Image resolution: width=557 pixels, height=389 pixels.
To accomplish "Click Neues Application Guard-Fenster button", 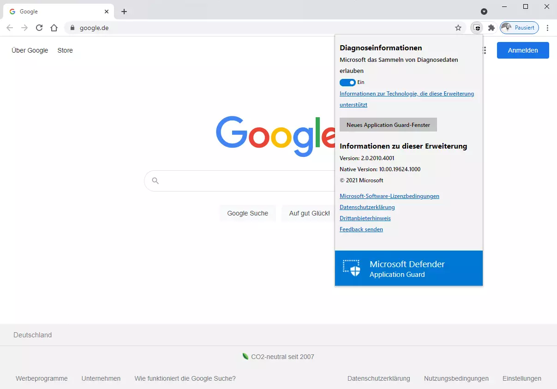I will 388,125.
